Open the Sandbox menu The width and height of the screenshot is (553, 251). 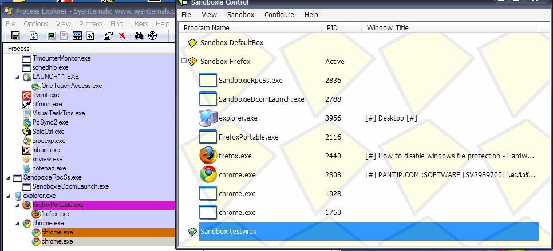(x=241, y=15)
